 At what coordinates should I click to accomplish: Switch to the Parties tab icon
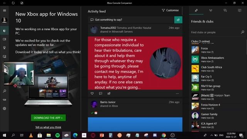(x=211, y=10)
